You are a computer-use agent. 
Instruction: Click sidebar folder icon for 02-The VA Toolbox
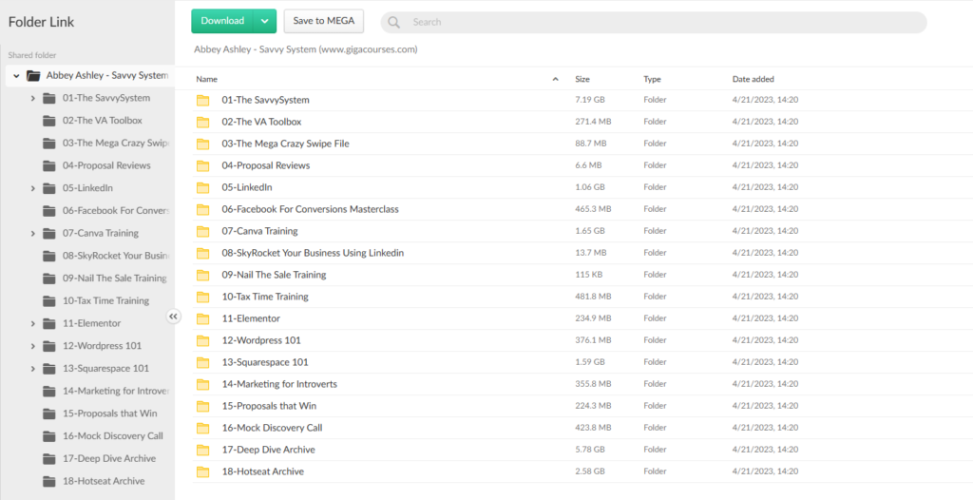49,121
